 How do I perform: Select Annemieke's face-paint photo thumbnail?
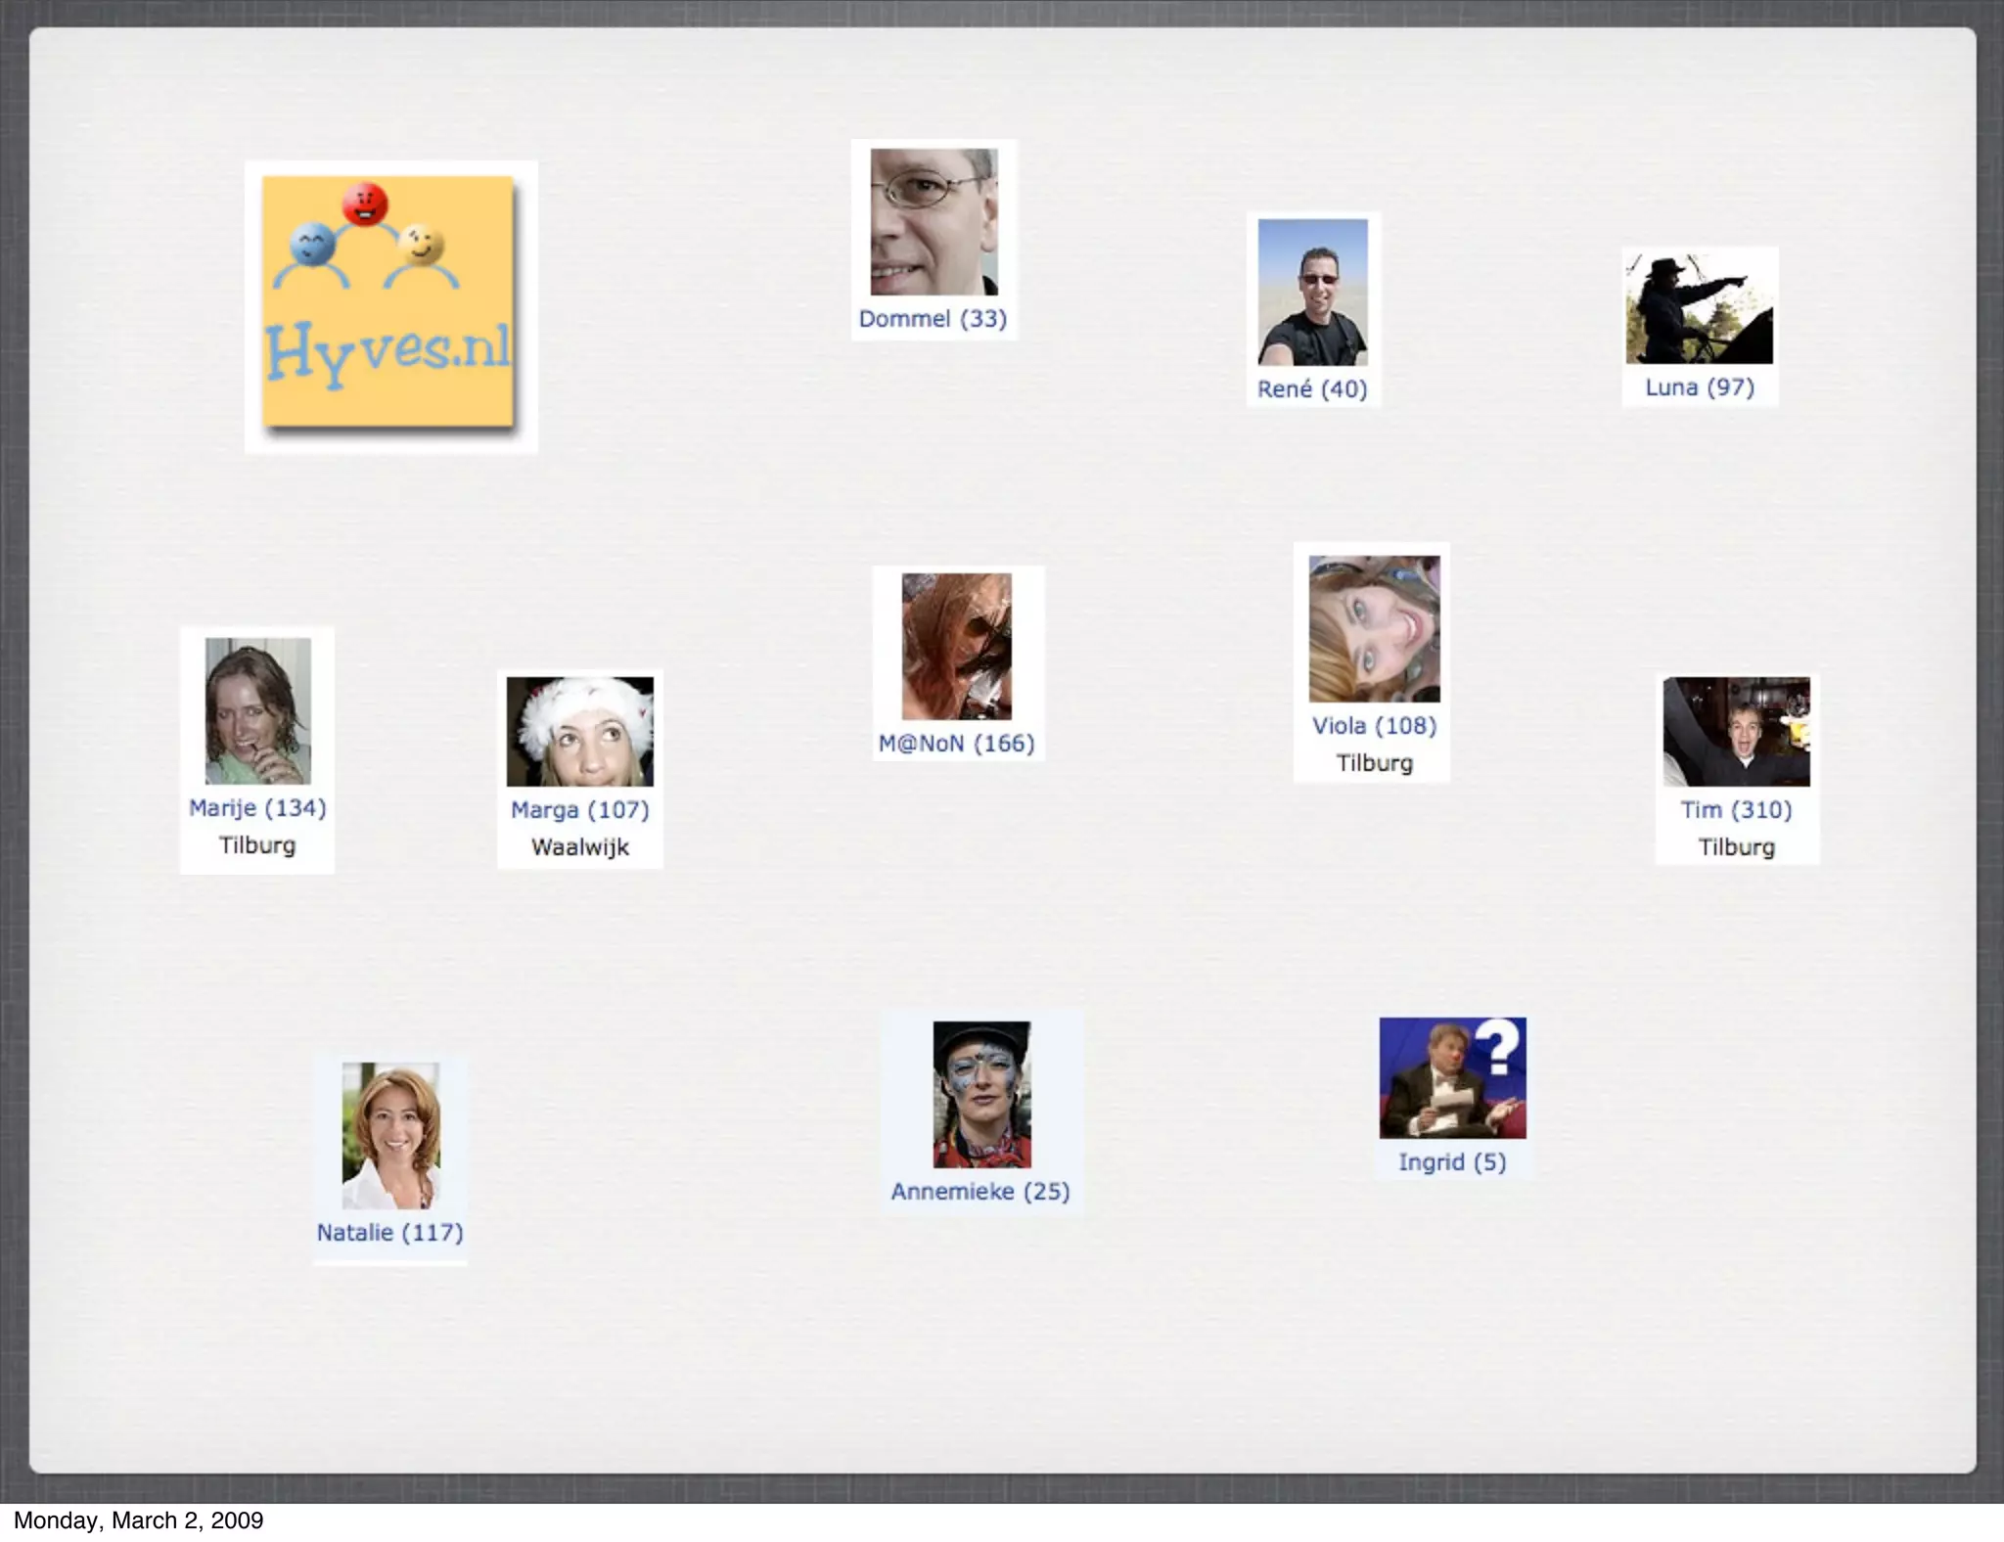tap(981, 1095)
